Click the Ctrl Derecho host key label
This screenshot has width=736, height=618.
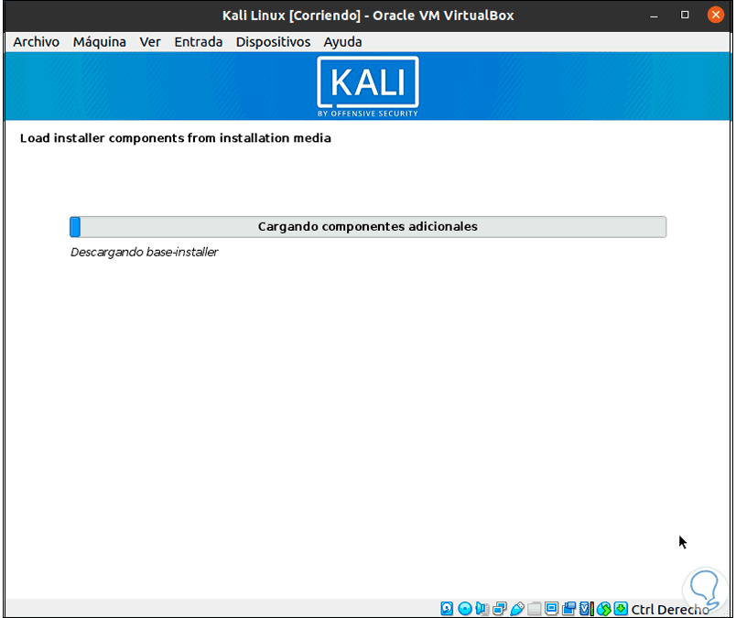coord(670,609)
